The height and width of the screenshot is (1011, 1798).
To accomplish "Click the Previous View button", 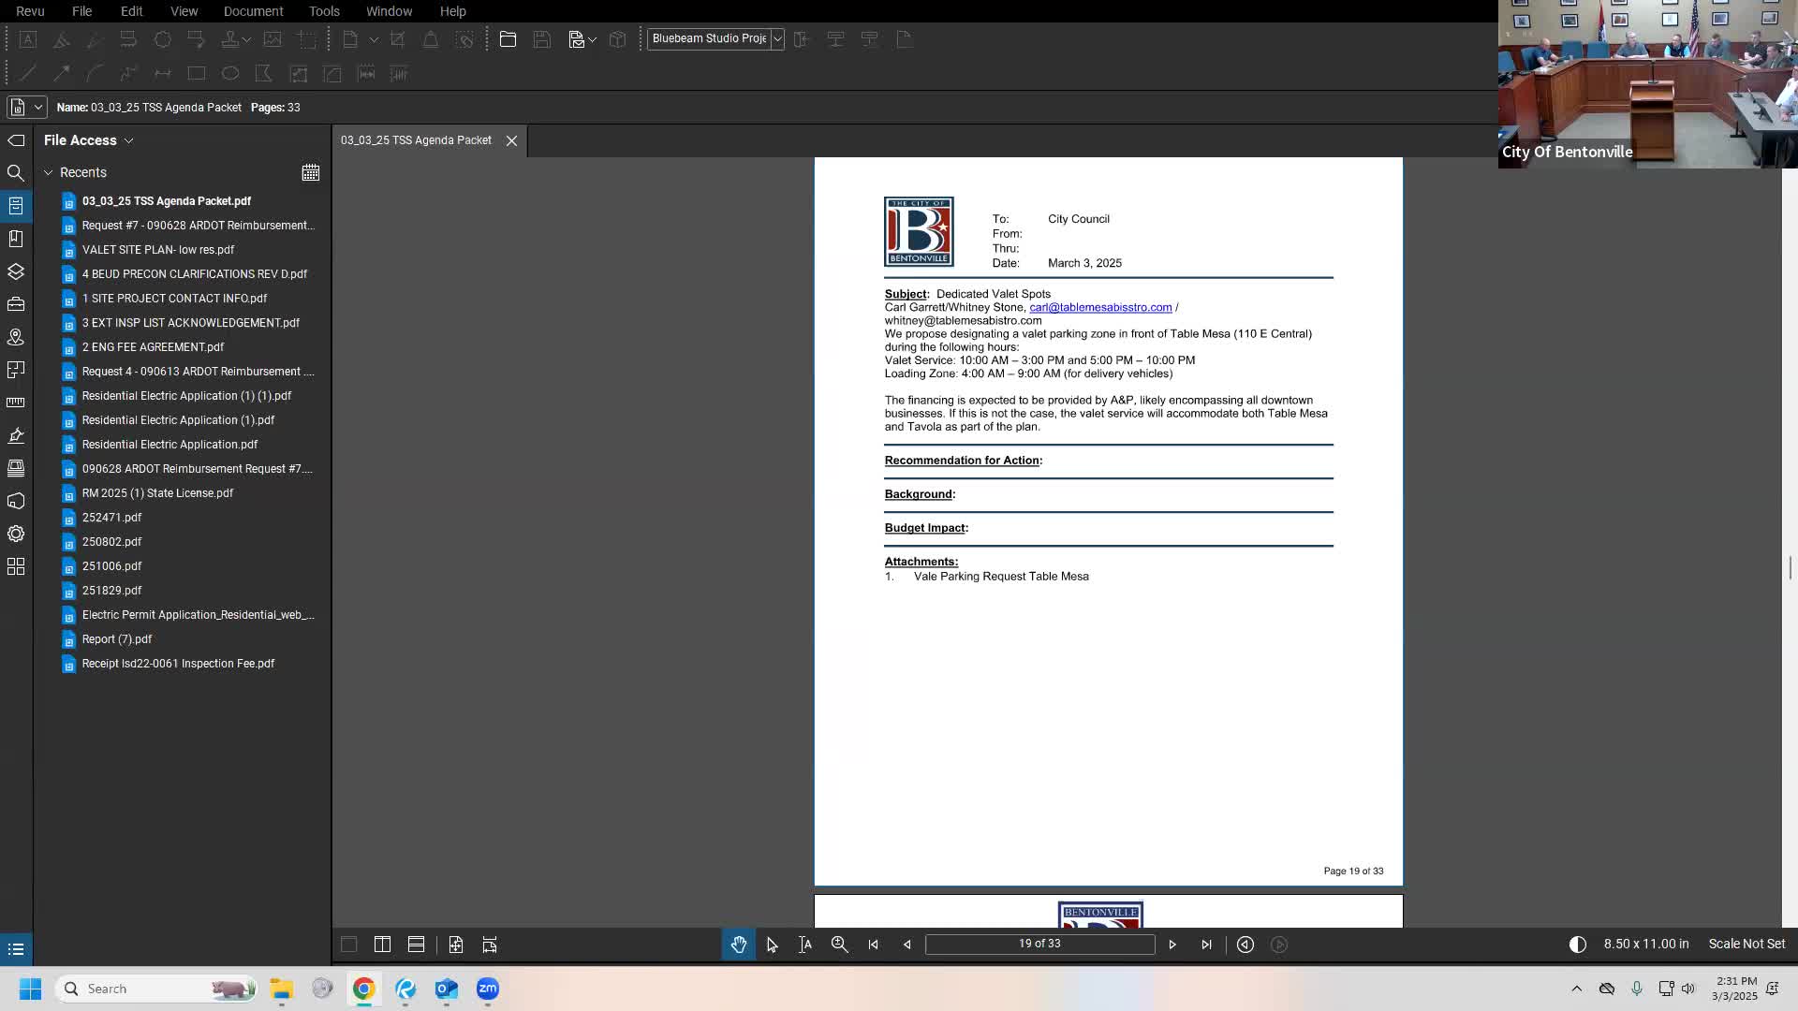I will pos(1245,945).
